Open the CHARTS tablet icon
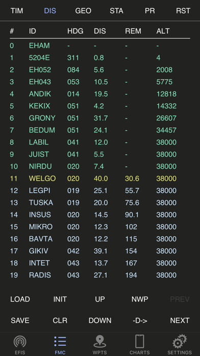The height and width of the screenshot is (356, 200). click(140, 342)
